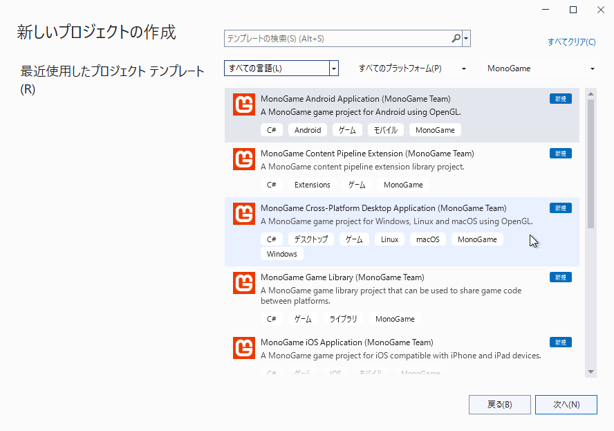The width and height of the screenshot is (614, 431).
Task: Click the template list scroll down arrow
Action: tap(591, 372)
